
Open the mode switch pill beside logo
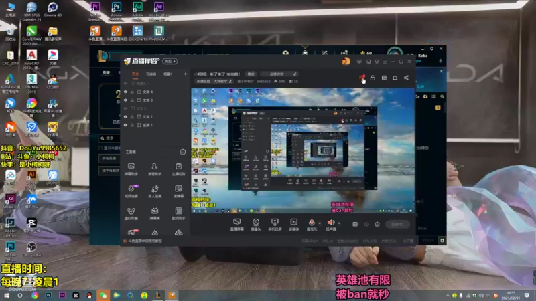pos(170,61)
